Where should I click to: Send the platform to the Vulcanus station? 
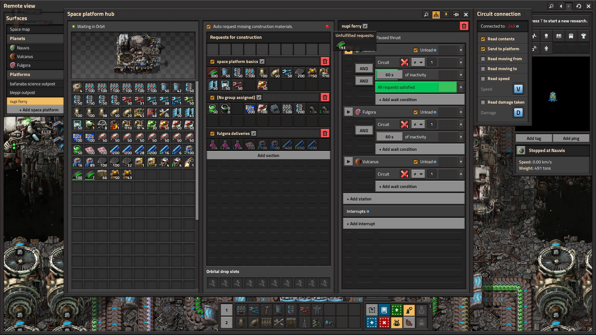coord(348,162)
